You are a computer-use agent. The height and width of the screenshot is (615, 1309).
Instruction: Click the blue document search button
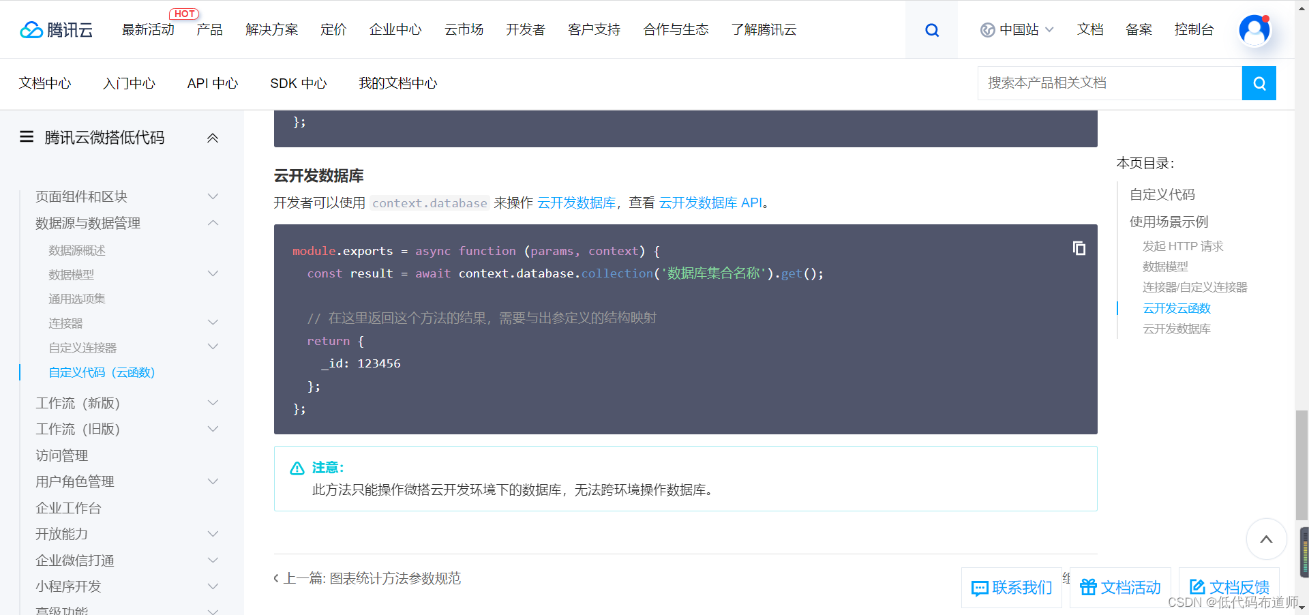1259,83
